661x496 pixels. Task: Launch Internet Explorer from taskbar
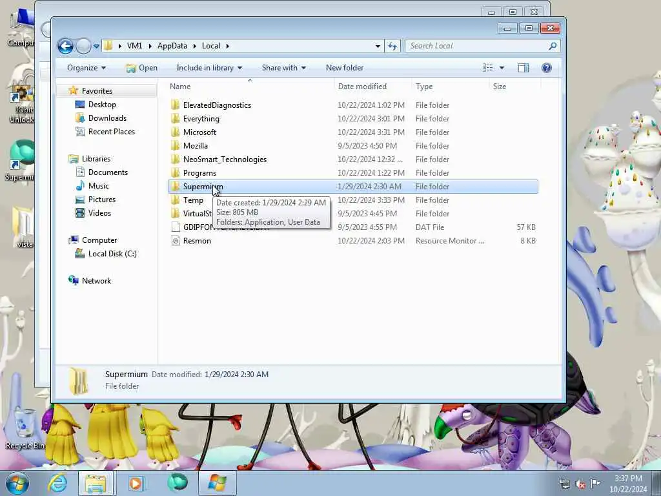pyautogui.click(x=57, y=483)
